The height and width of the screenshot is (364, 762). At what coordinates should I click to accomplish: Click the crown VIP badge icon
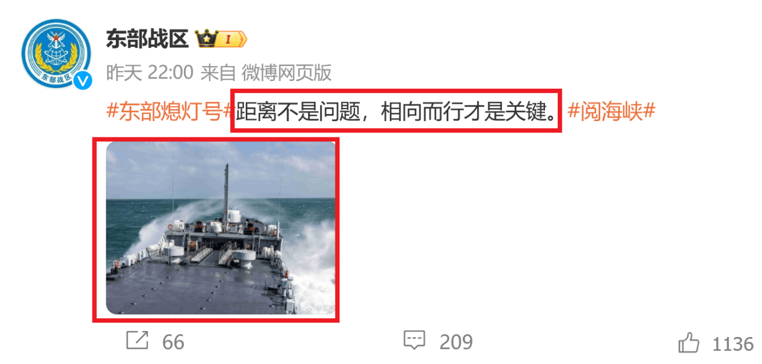[x=207, y=40]
